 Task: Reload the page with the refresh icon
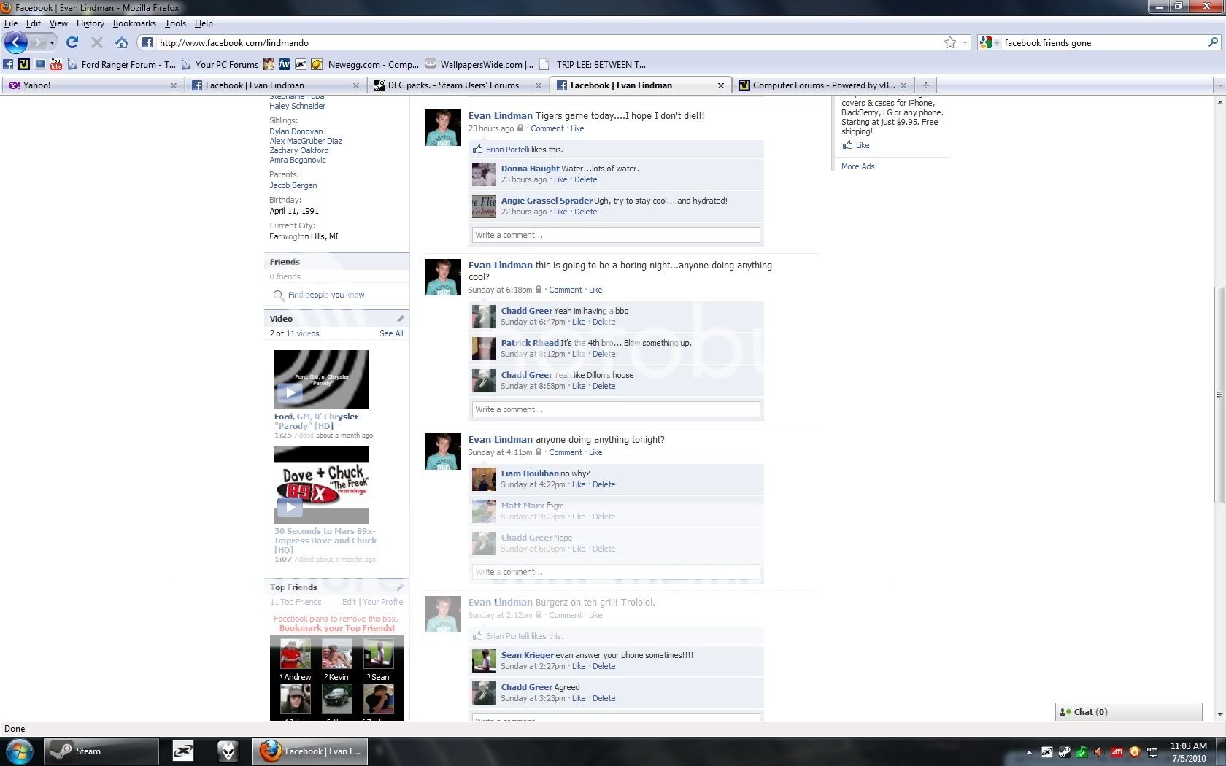point(72,42)
